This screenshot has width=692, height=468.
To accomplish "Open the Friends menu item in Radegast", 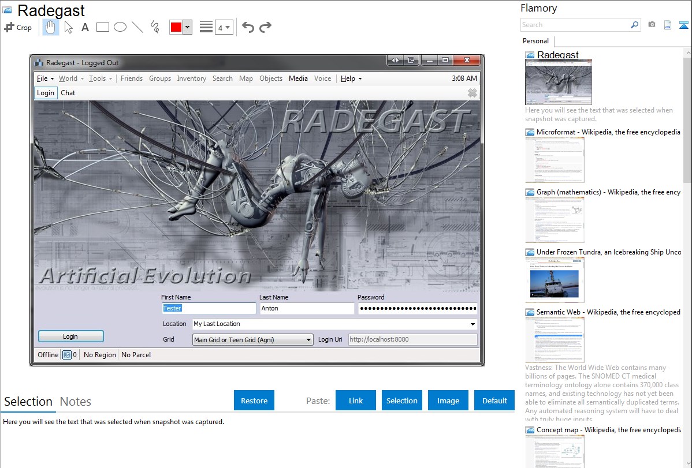I will 132,78.
